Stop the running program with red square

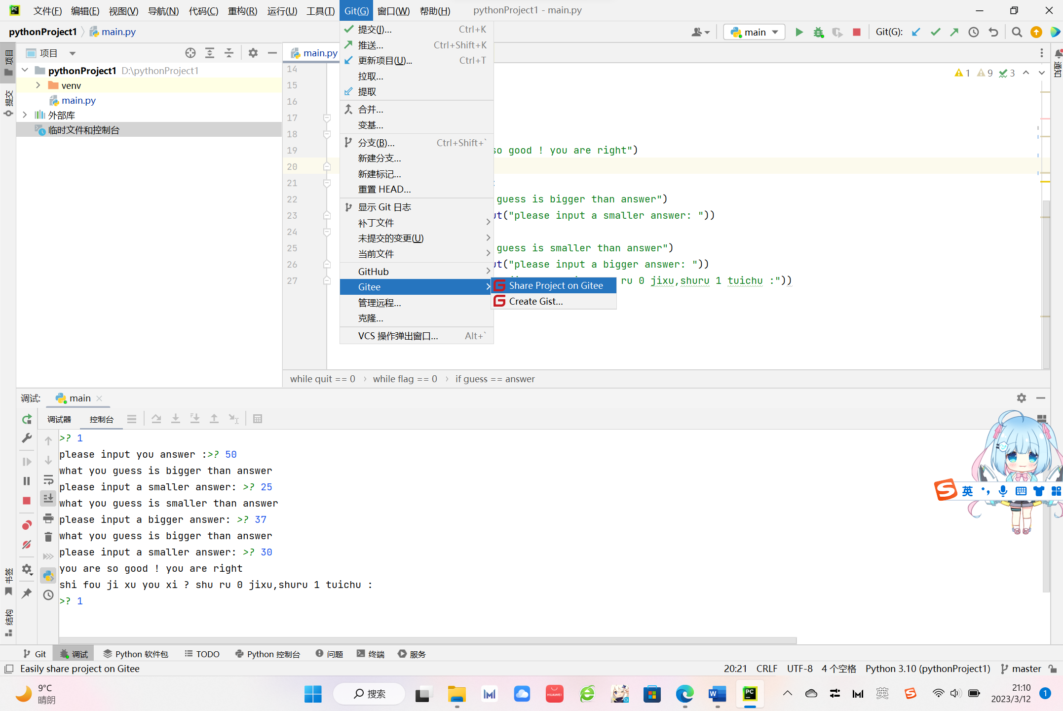857,32
